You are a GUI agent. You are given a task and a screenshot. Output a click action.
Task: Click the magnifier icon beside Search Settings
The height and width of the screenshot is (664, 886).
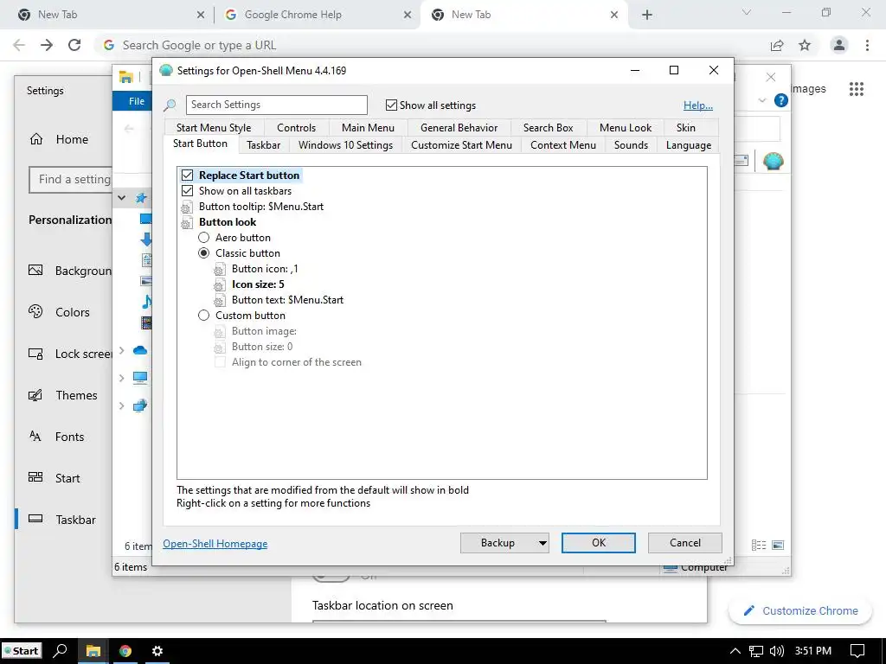170,105
